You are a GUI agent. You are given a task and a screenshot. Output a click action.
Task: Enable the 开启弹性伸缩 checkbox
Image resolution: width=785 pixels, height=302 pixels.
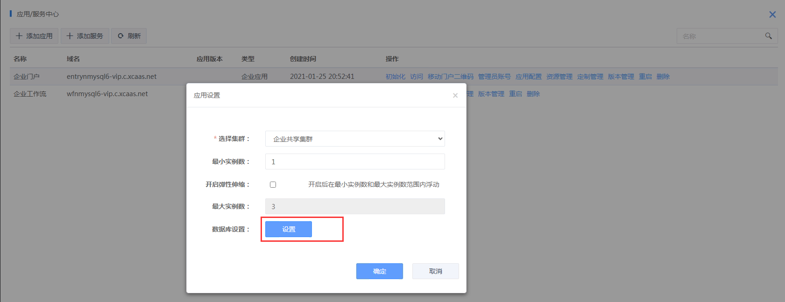click(273, 184)
